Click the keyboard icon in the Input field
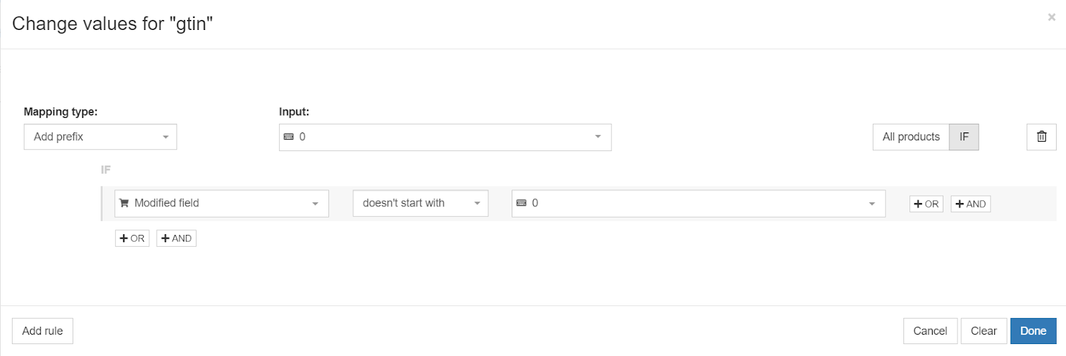This screenshot has height=356, width=1066. pos(288,137)
